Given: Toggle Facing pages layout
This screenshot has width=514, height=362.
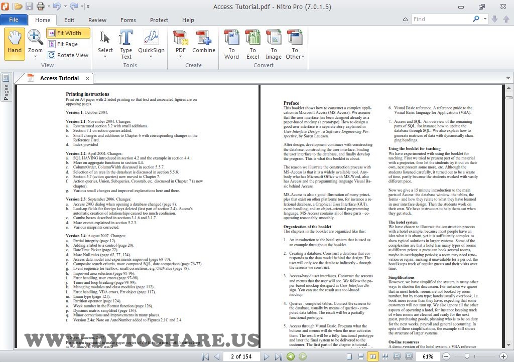Looking at the screenshot, I should point(373,356).
